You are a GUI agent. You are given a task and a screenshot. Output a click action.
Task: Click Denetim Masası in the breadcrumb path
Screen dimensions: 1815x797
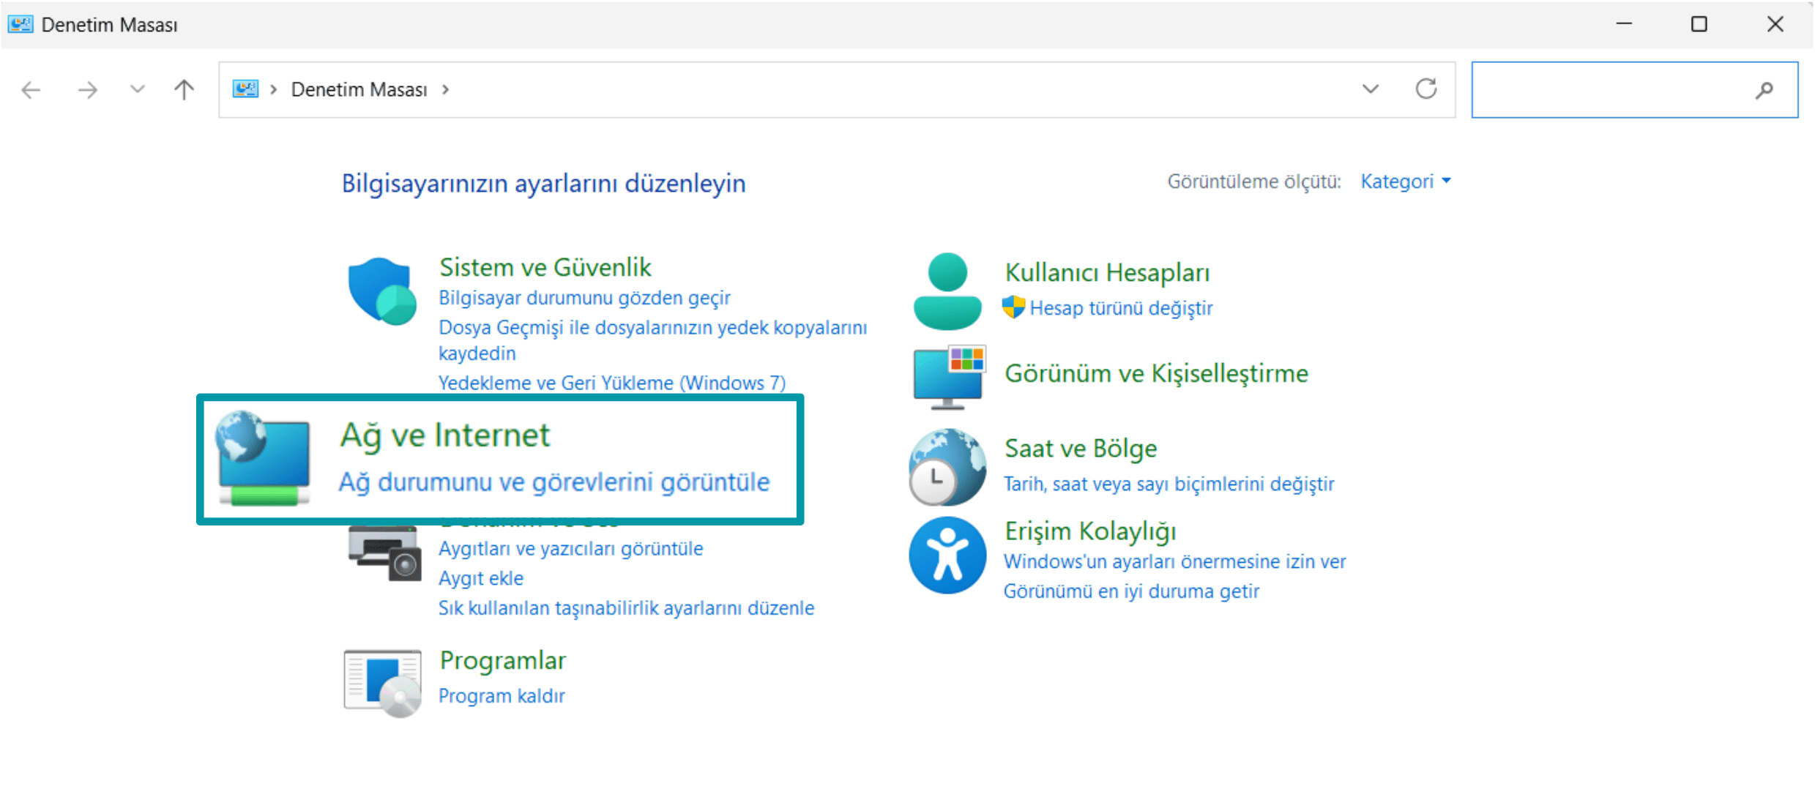(359, 89)
